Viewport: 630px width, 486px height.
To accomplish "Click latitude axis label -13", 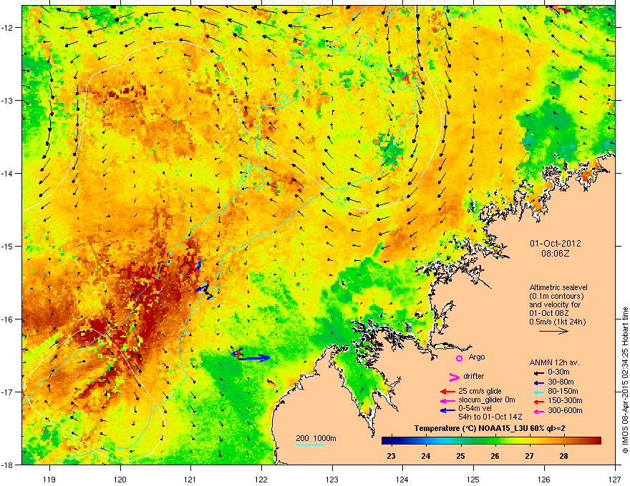I will click(x=8, y=100).
